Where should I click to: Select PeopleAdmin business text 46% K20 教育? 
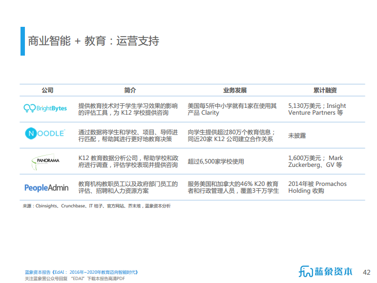tap(233, 187)
